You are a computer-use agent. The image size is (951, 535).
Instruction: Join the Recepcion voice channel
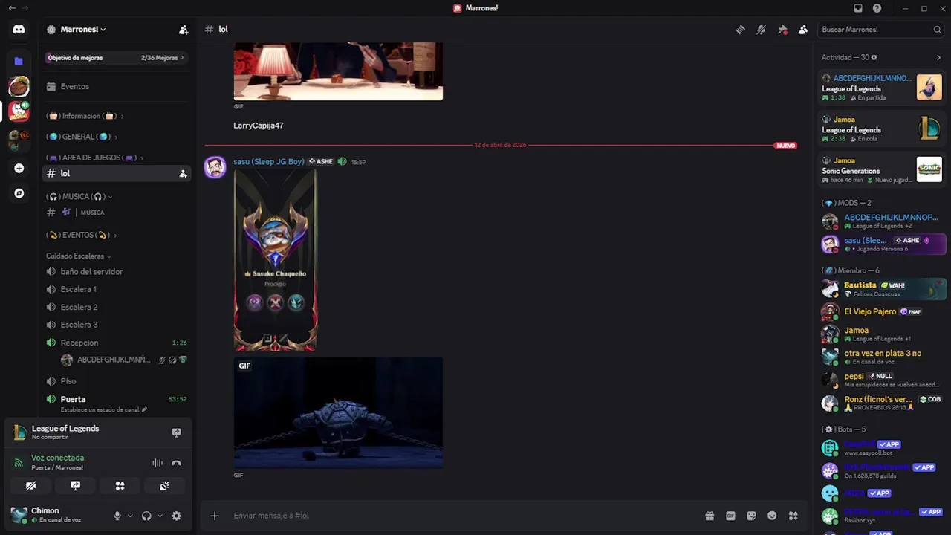click(x=115, y=343)
